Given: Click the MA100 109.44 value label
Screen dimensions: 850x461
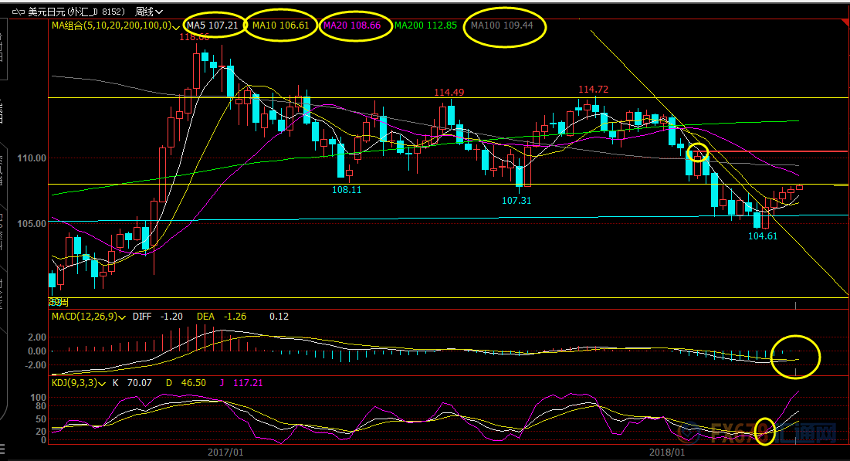Looking at the screenshot, I should click(502, 25).
